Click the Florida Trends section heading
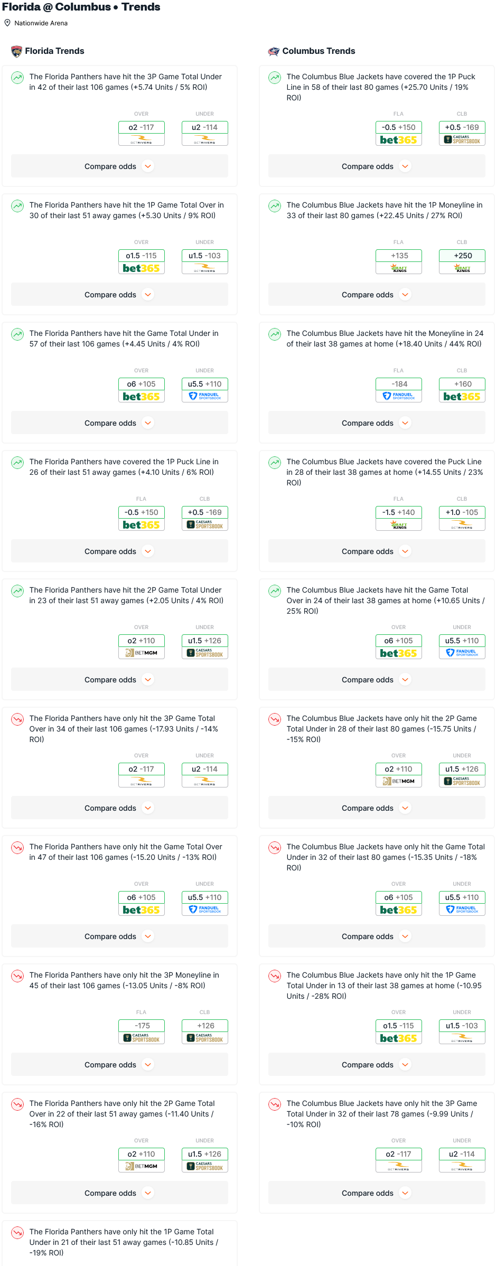This screenshot has height=1266, width=496. [54, 51]
